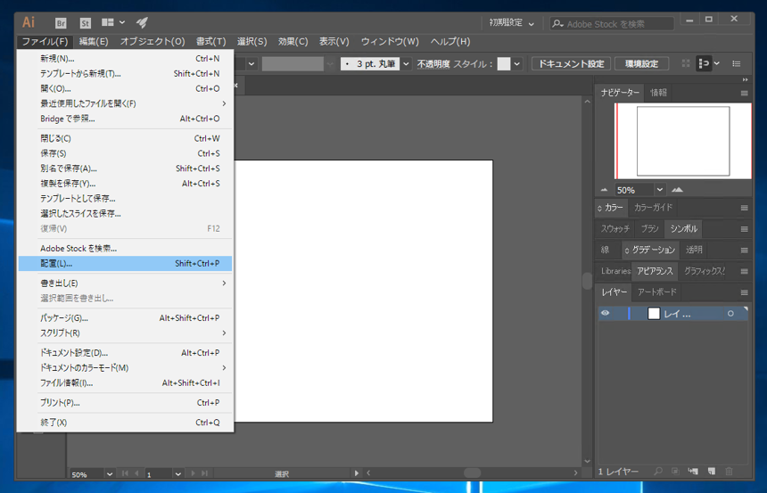Click the rocket GPU performance icon
The height and width of the screenshot is (493, 767).
tap(142, 22)
